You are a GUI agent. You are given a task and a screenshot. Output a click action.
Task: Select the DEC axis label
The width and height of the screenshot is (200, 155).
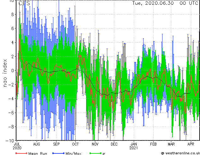point(114,144)
